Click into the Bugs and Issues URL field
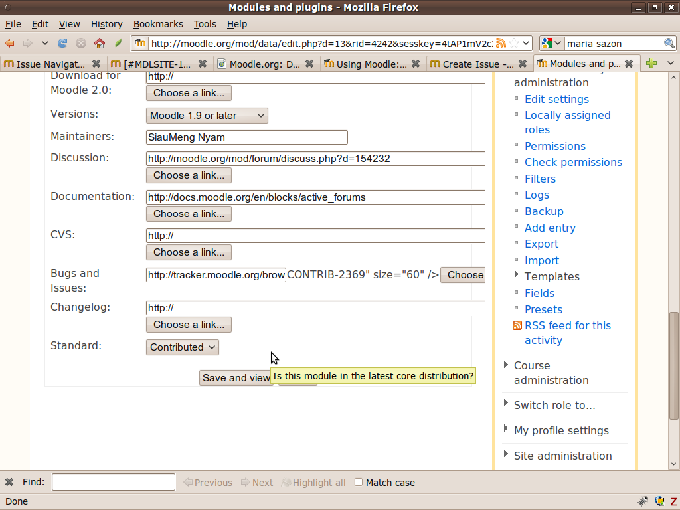This screenshot has height=510, width=680. click(216, 275)
